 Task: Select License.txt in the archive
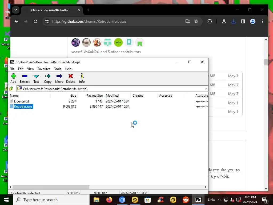pyautogui.click(x=22, y=101)
